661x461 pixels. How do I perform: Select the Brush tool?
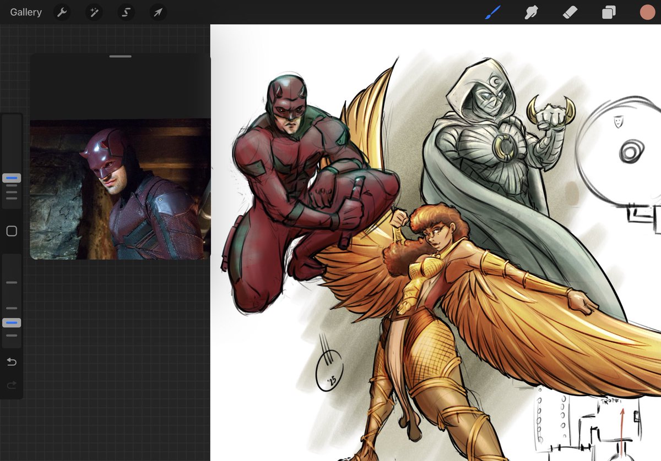[492, 12]
